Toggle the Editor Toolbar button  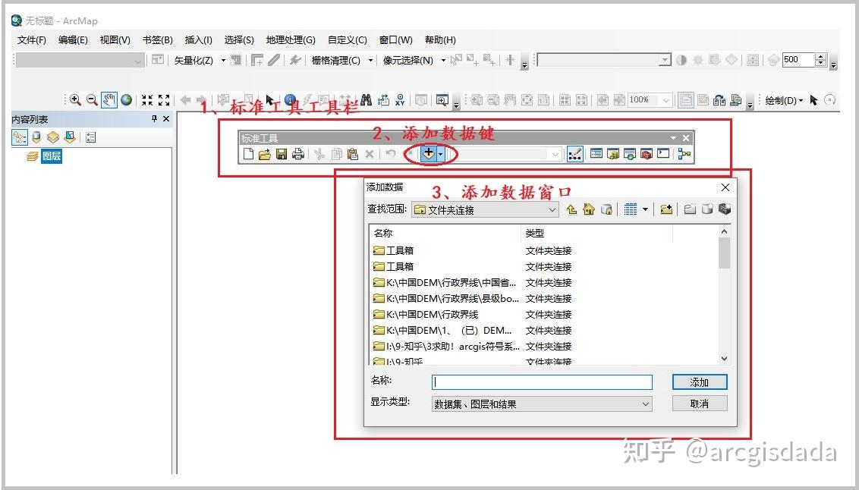pyautogui.click(x=574, y=155)
